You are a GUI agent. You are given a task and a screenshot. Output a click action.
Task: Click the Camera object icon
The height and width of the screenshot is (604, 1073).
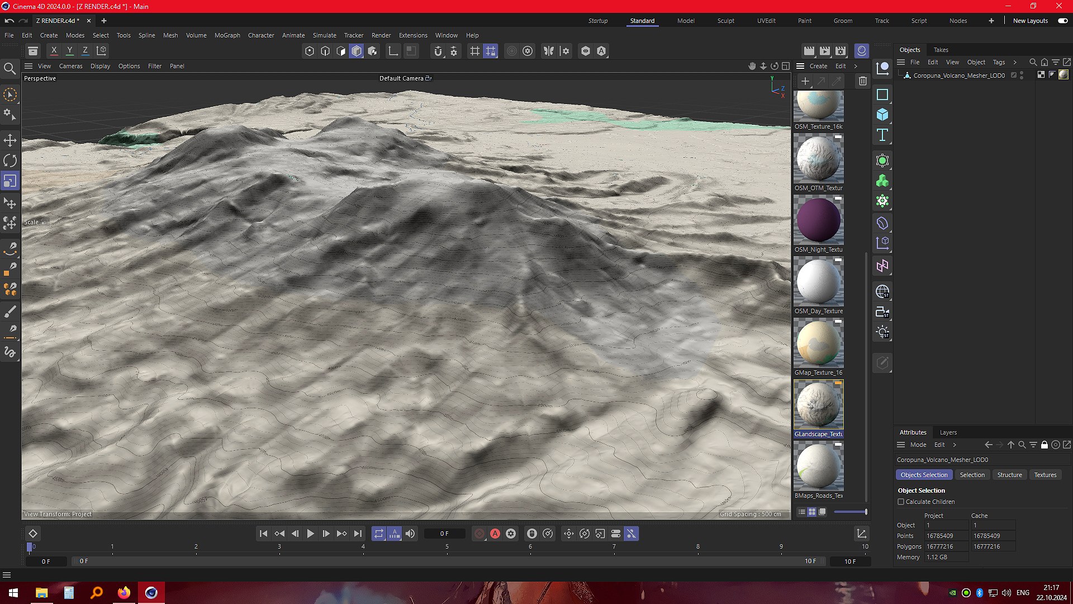point(882,312)
